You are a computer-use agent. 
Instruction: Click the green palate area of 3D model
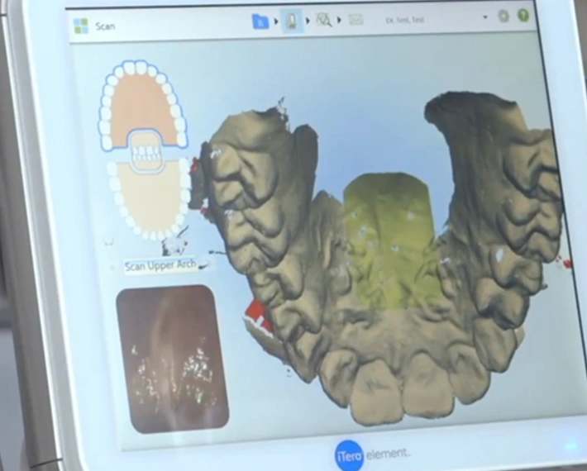(x=389, y=240)
